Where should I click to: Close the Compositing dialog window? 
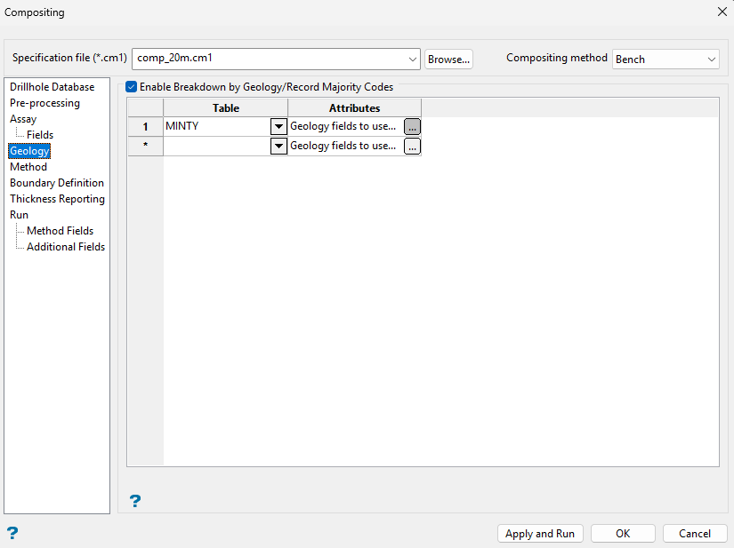tap(722, 12)
